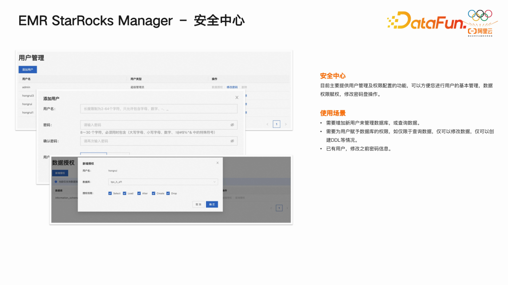The image size is (508, 285).
Task: Click the 新增授权 button in 数据授权 panel
Action: pos(60,173)
